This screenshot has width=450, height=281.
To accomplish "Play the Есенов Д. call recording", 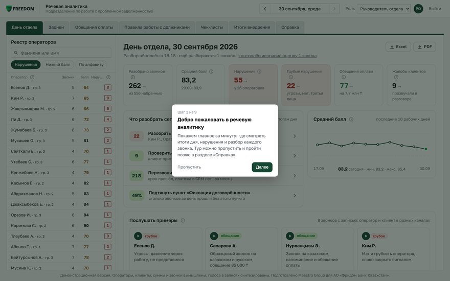I will point(138,236).
